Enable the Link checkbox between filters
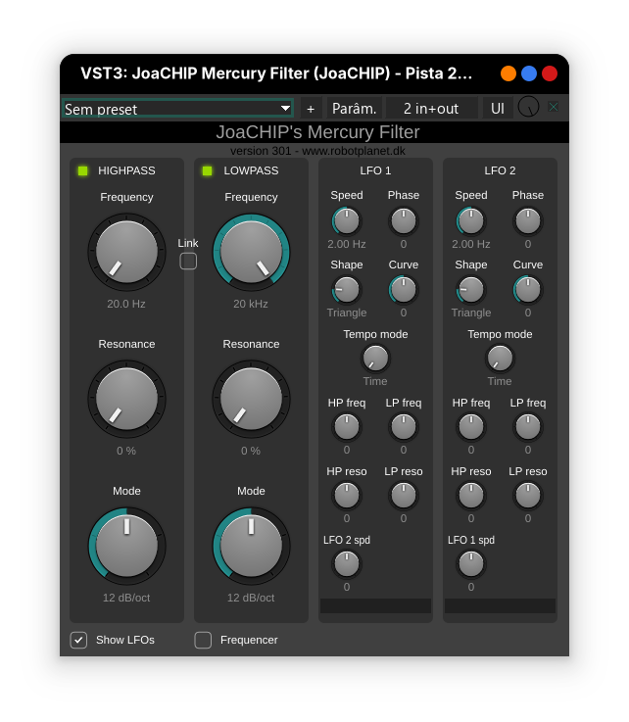Screen dimensions: 629x722 pyautogui.click(x=188, y=261)
